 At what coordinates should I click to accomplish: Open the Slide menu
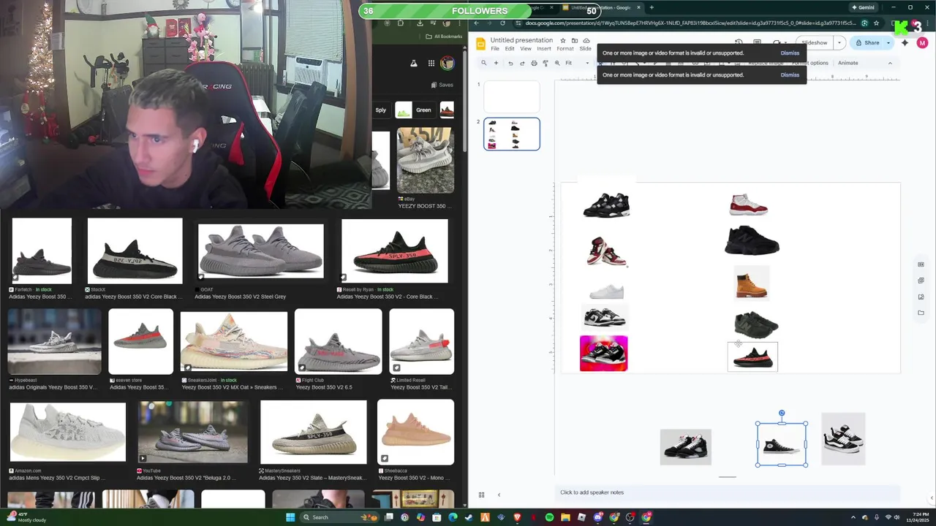(x=585, y=49)
